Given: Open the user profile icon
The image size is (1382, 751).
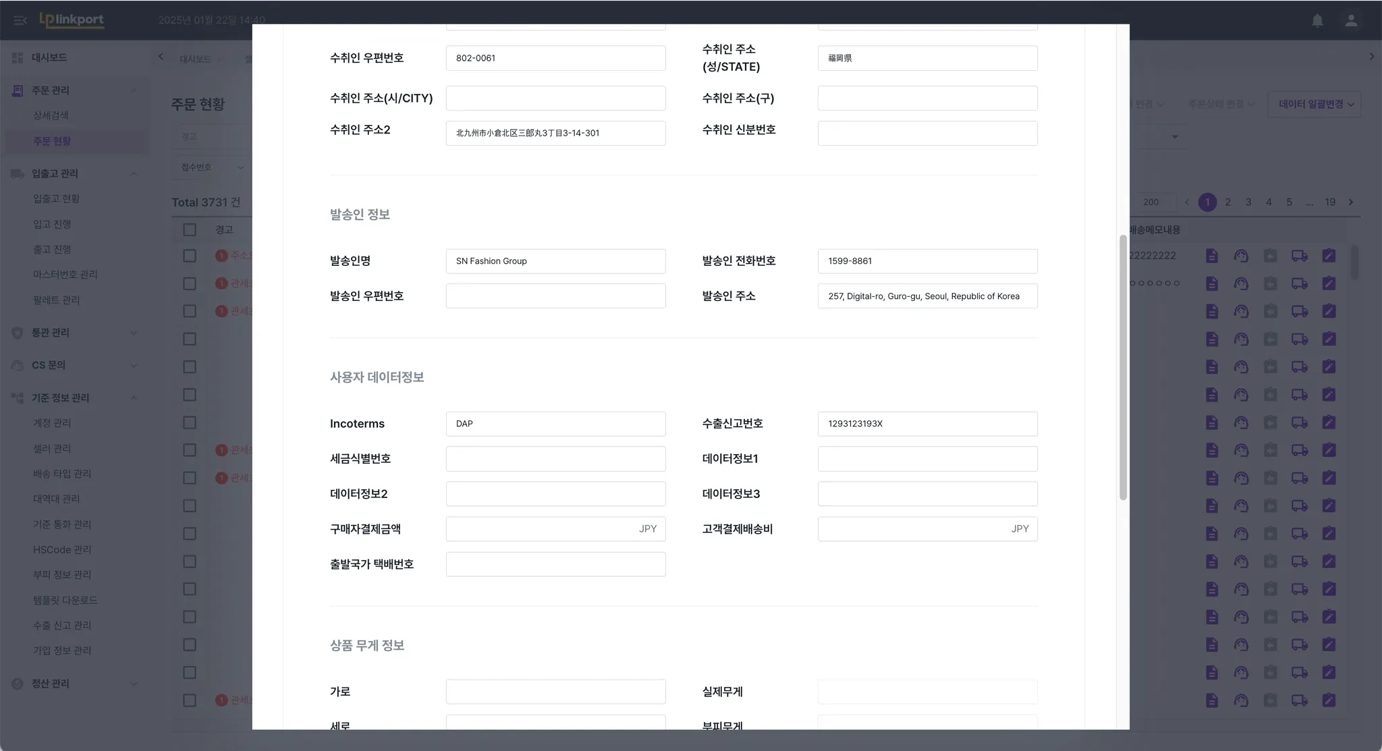Looking at the screenshot, I should point(1351,20).
